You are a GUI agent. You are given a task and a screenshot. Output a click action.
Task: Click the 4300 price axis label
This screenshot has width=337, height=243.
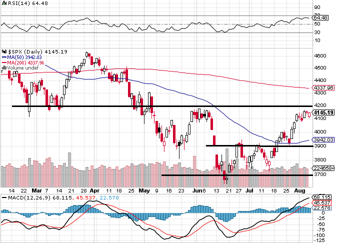coord(320,93)
